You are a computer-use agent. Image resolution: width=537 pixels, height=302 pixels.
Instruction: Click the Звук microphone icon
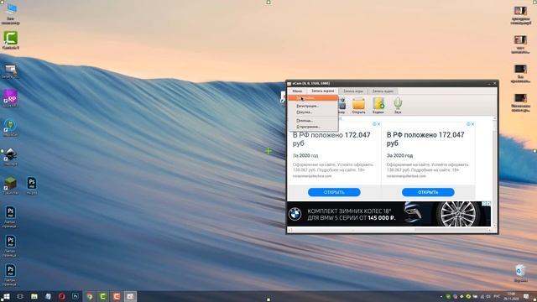click(x=397, y=105)
